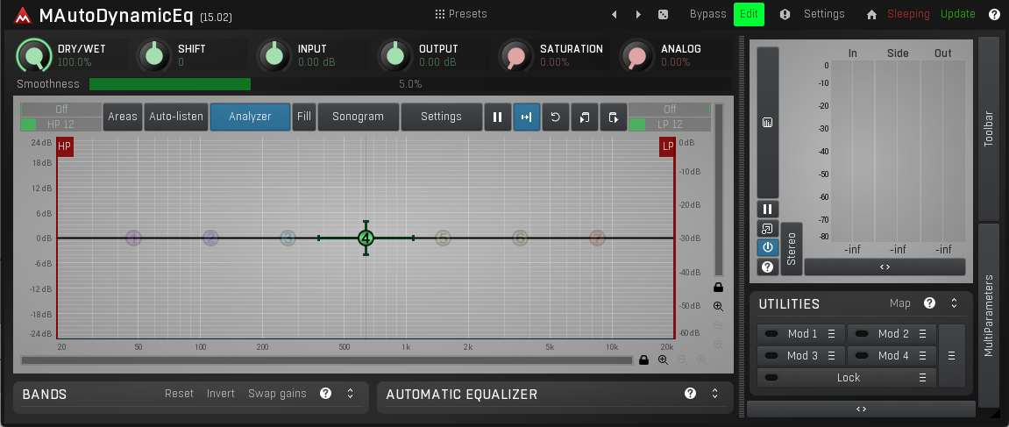Click the meter pause button
Viewport: 1009px width, 427px height.
pyautogui.click(x=767, y=209)
